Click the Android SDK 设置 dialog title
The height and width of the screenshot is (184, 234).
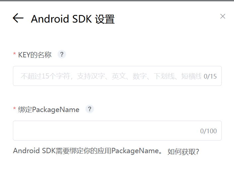tap(73, 19)
